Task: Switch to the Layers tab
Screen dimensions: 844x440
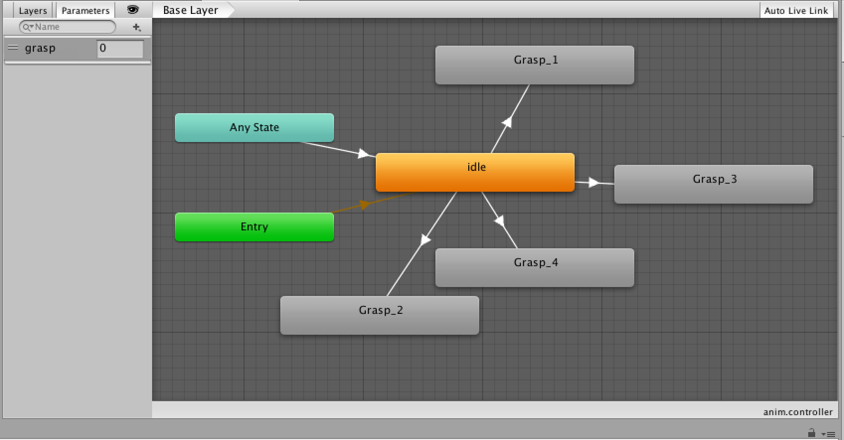Action: pos(32,10)
